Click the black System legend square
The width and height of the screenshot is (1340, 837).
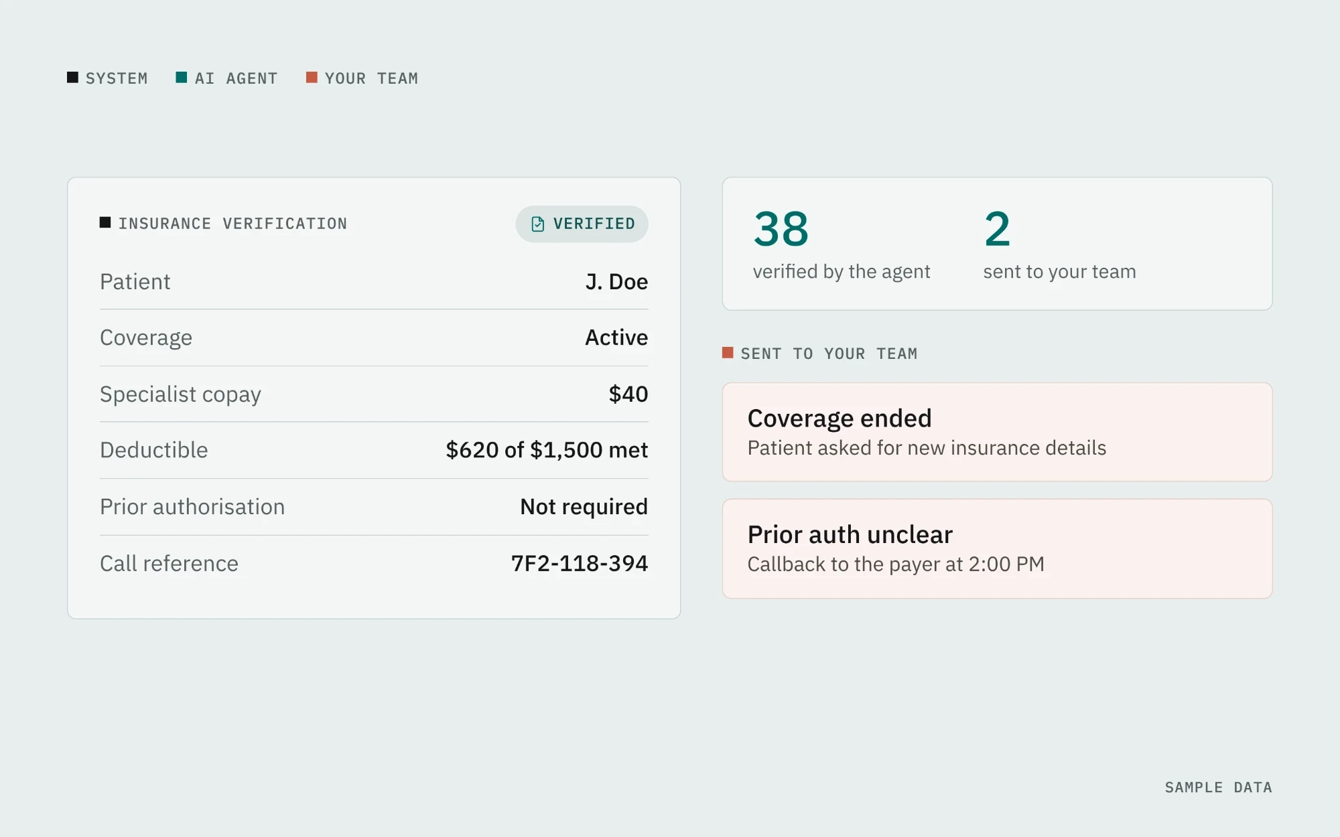pyautogui.click(x=72, y=78)
